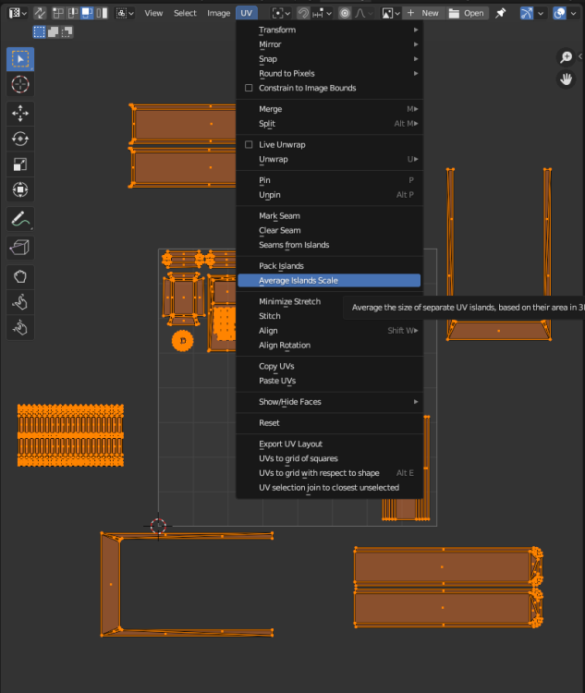Viewport: 585px width, 693px height.
Task: Open the Select menu in header
Action: (185, 13)
